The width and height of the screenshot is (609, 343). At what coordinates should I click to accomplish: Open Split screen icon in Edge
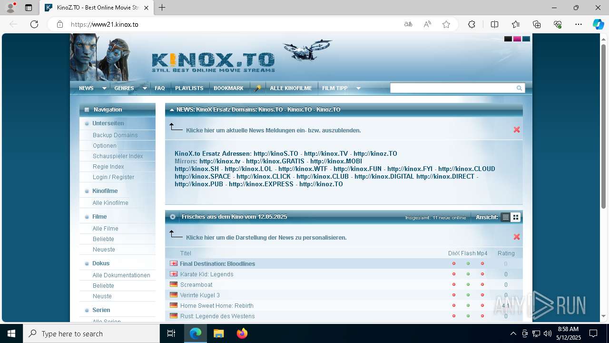[494, 24]
